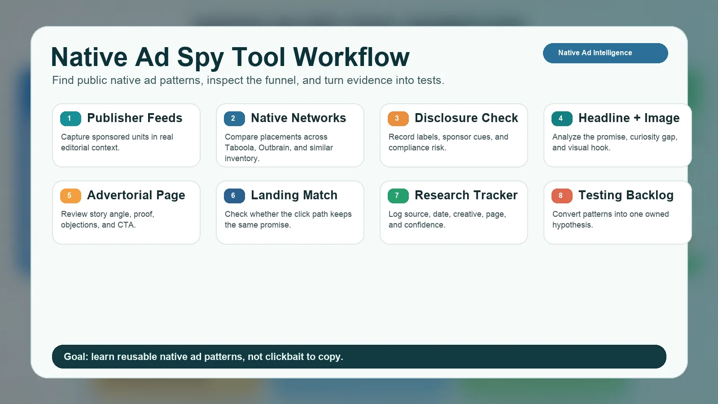The height and width of the screenshot is (404, 718).
Task: Select the numbered badge 2 on Native Networks
Action: click(x=233, y=119)
